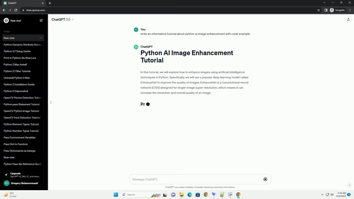This screenshot has height=199, width=354.
Task: Select the ChatGPT browser tab
Action: click(24, 3)
